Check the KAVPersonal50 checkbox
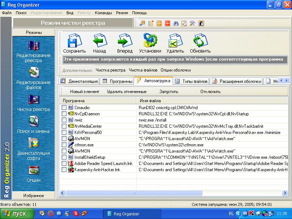Viewport: 292px width, 219px height. click(x=64, y=132)
